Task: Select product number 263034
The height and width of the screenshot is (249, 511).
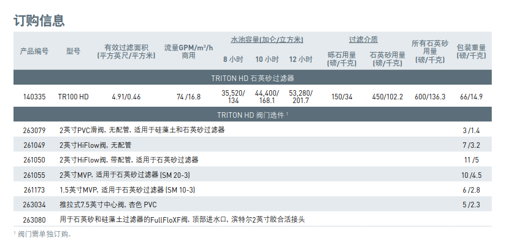Action: click(34, 205)
